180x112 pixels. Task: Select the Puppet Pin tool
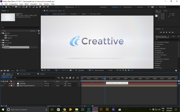48,7
